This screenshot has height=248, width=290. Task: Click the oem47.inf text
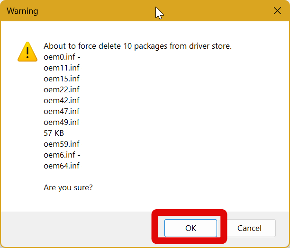coord(61,111)
